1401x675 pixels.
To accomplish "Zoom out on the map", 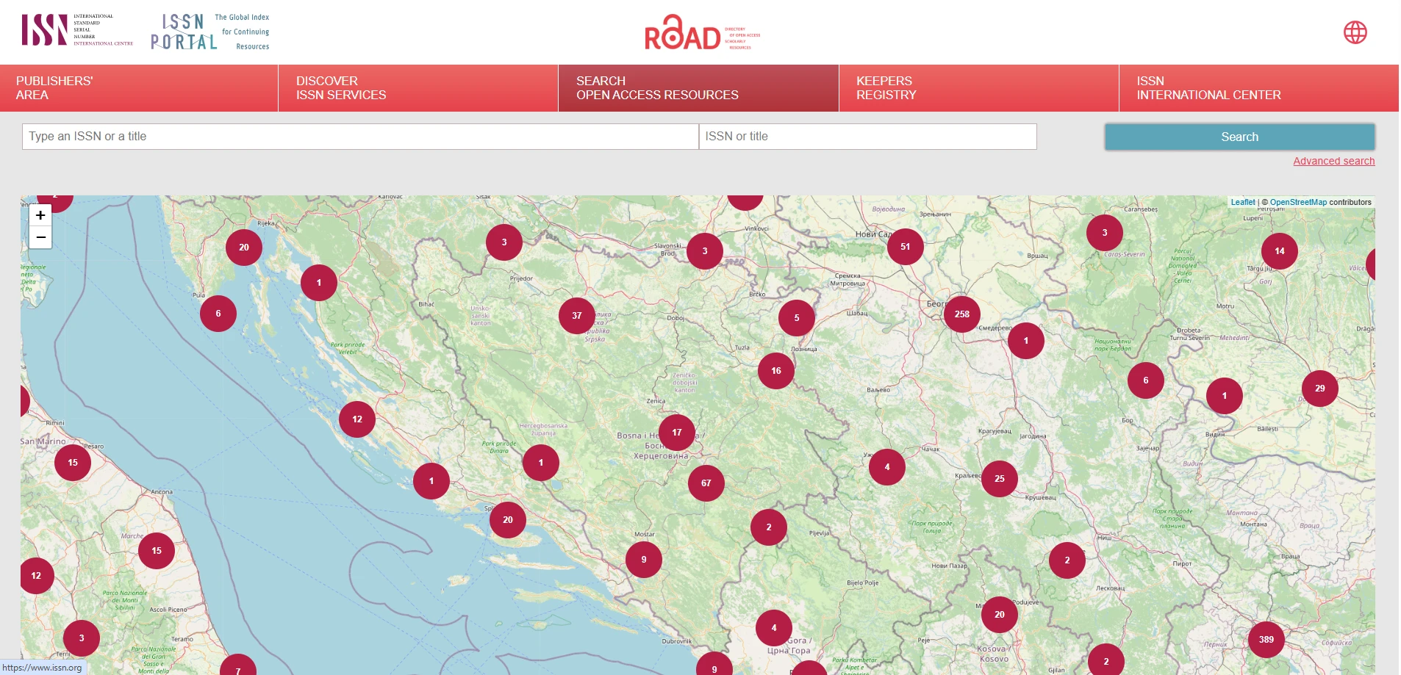I will point(40,237).
